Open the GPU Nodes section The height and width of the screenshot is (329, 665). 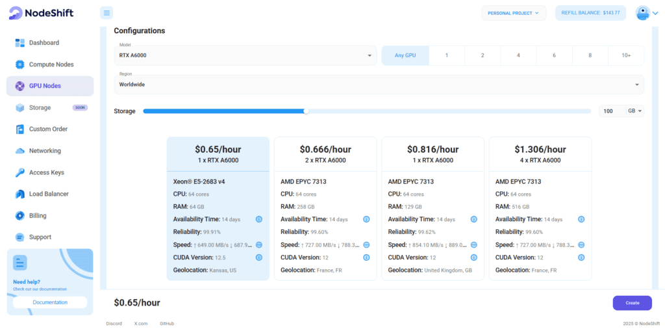(50, 86)
